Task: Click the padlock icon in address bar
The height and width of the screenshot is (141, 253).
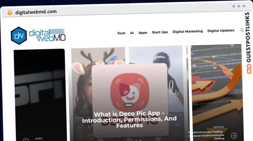Action: click(x=10, y=12)
